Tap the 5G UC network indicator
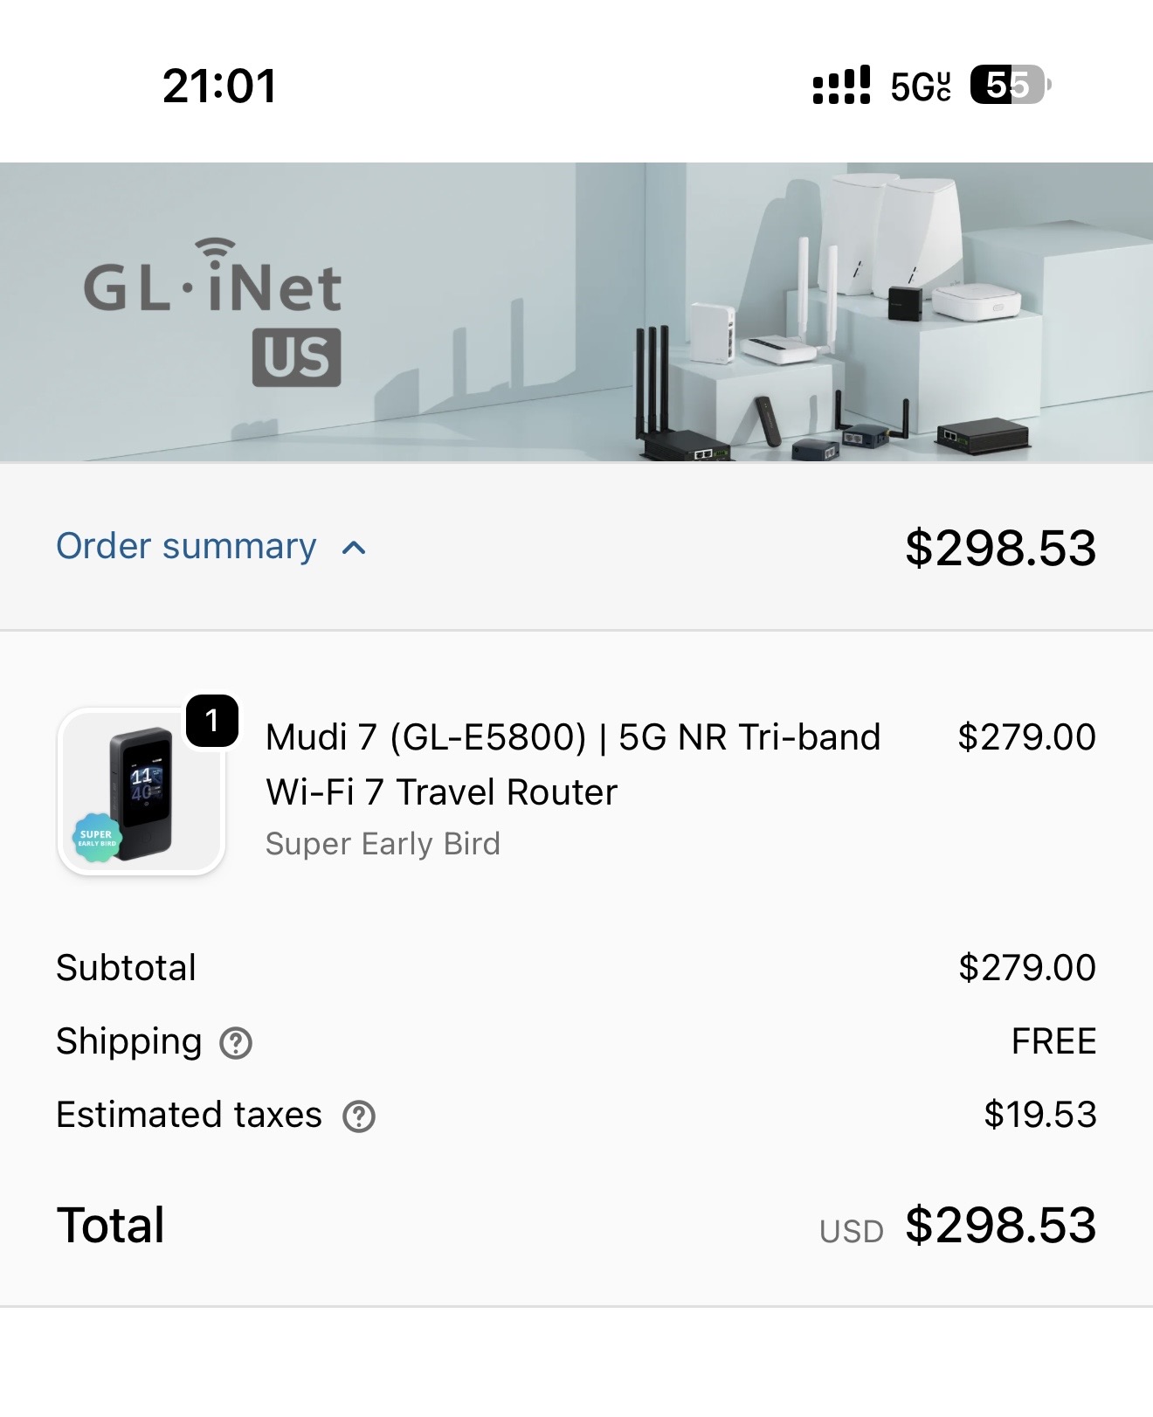1153x1417 pixels. coord(921,86)
